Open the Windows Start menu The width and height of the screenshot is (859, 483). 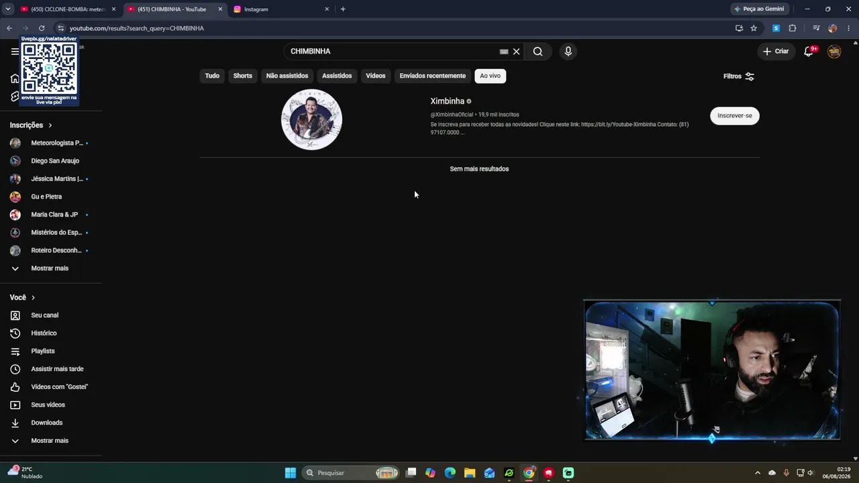tap(291, 473)
